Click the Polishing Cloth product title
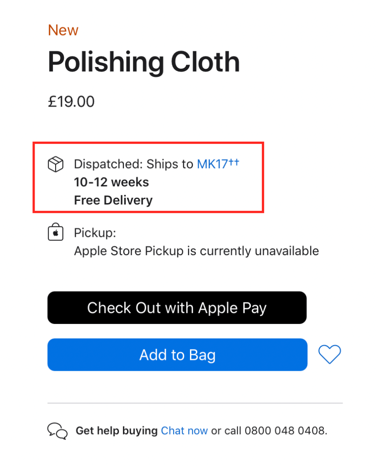The image size is (379, 466). pyautogui.click(x=143, y=62)
